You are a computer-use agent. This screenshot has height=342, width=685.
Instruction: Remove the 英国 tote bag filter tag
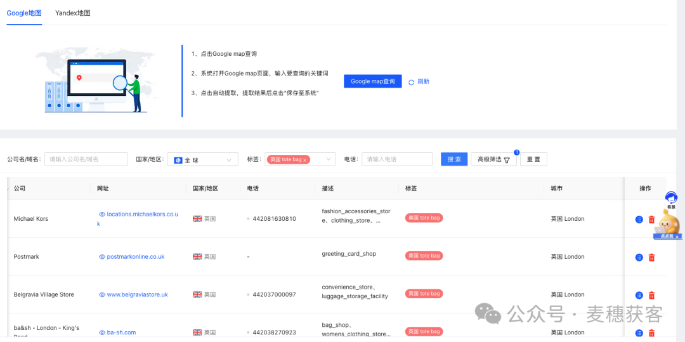304,161
